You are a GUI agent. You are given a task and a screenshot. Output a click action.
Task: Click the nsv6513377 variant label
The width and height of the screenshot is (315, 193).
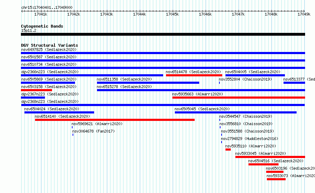tap(299, 79)
